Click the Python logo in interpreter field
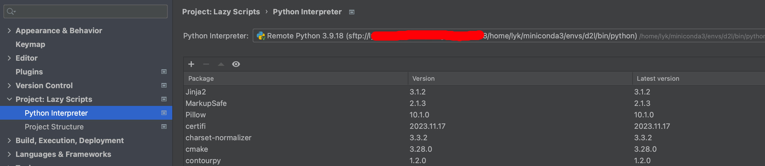The image size is (765, 166). (x=261, y=36)
